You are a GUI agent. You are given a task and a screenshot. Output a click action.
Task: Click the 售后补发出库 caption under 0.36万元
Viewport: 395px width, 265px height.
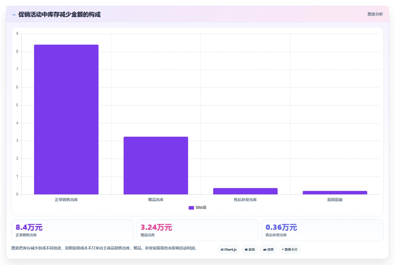[x=276, y=235]
